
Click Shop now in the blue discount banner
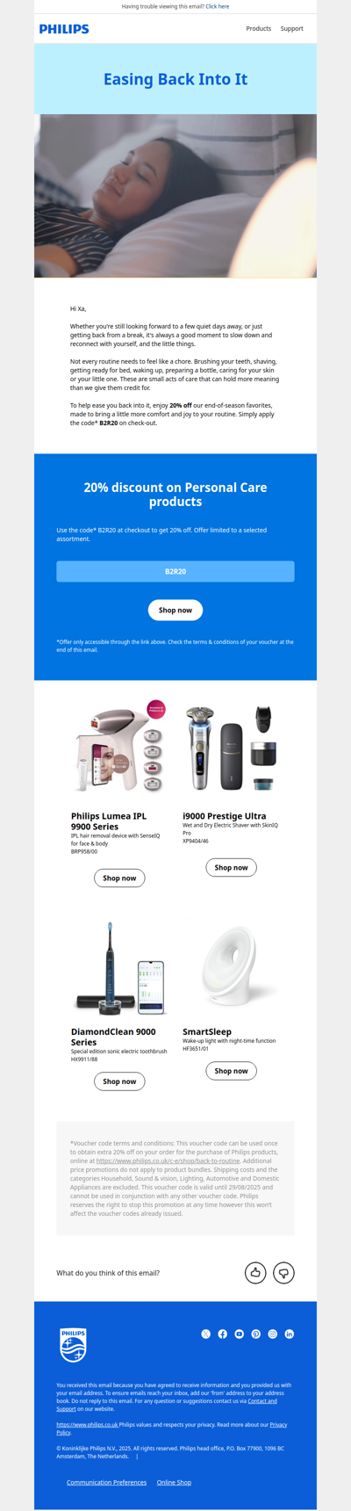175,610
